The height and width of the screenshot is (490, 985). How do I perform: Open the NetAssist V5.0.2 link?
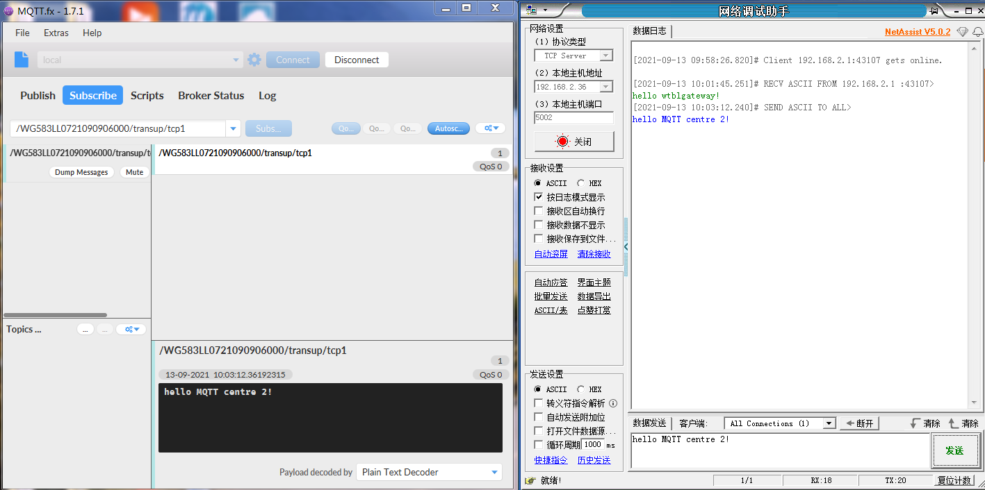tap(918, 32)
